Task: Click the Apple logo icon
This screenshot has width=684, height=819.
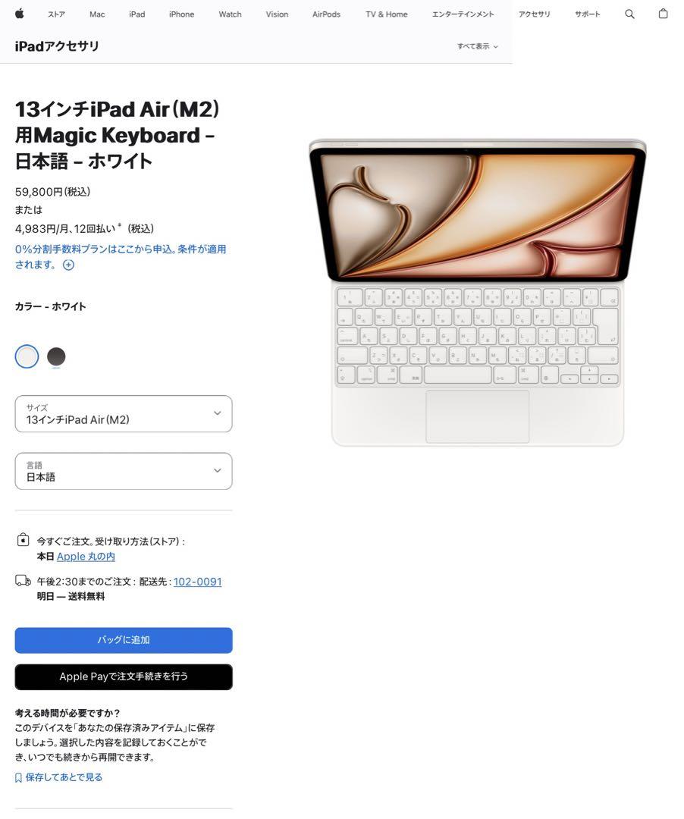Action: (19, 14)
